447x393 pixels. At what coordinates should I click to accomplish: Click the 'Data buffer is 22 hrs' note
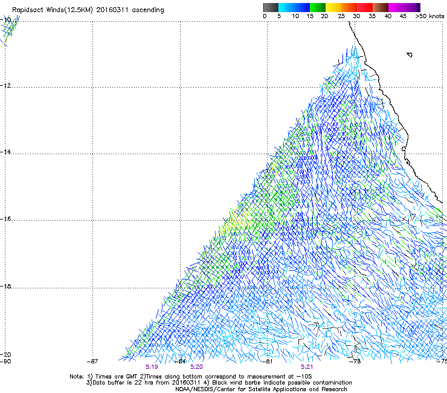(x=219, y=383)
